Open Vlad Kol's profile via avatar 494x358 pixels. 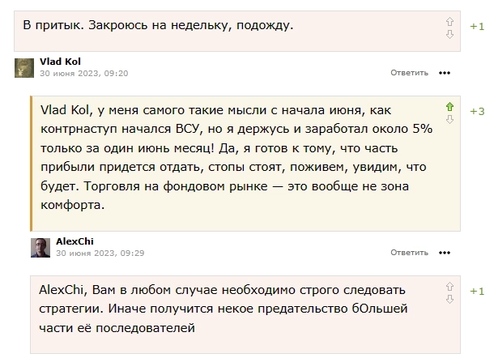pyautogui.click(x=24, y=67)
